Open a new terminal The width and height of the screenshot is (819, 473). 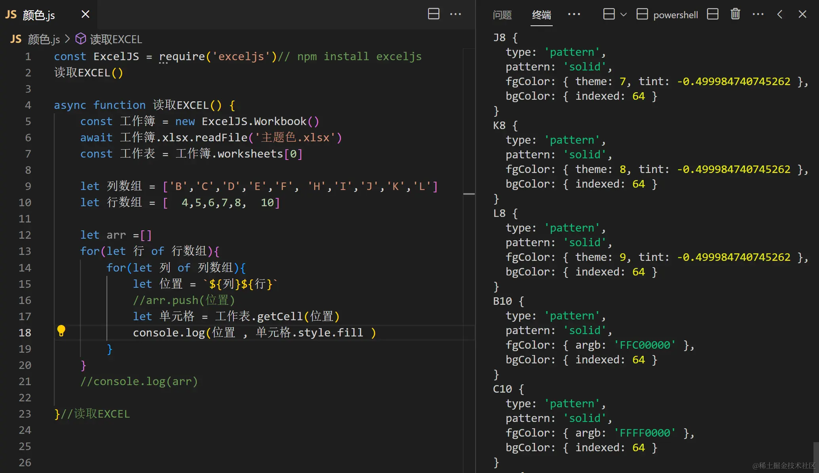(x=608, y=14)
